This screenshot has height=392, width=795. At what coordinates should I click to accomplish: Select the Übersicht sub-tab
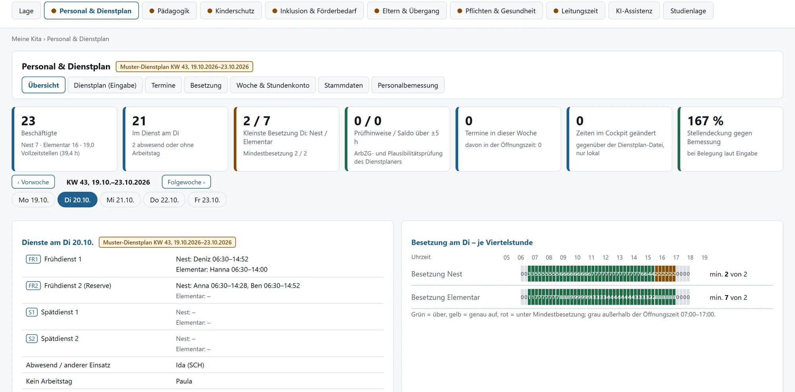pyautogui.click(x=44, y=85)
